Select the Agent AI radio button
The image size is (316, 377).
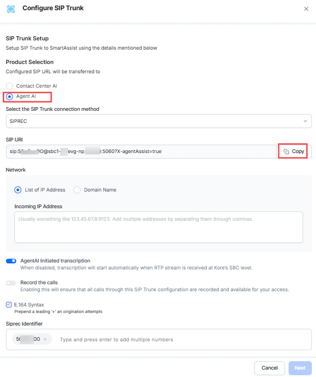point(8,97)
